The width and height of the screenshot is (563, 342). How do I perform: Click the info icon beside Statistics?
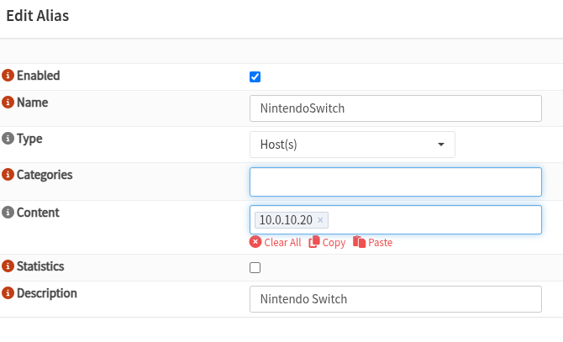point(8,266)
